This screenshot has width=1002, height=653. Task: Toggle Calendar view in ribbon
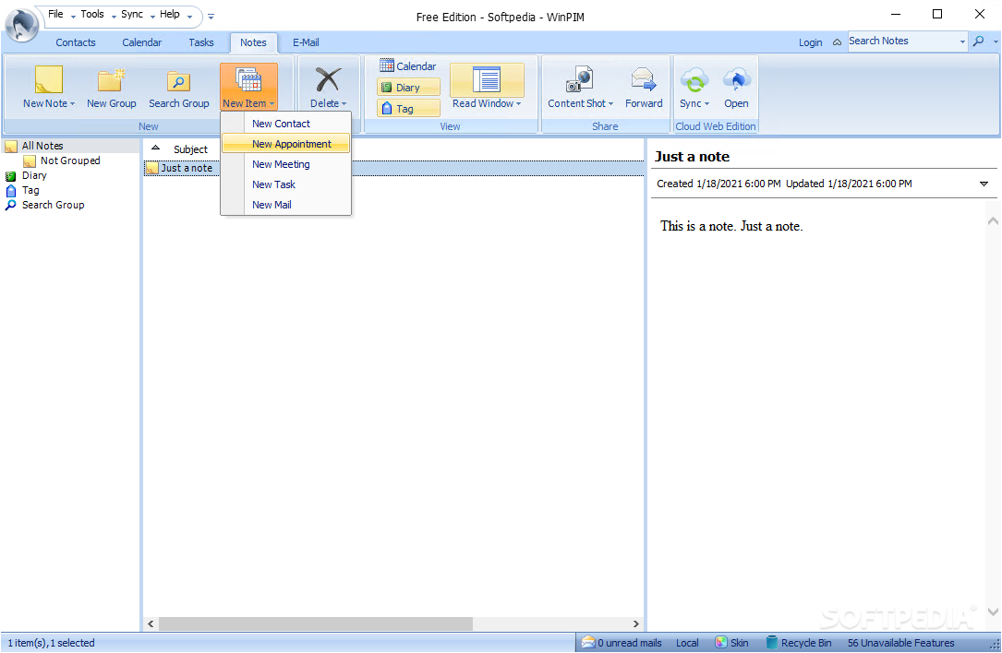[407, 65]
